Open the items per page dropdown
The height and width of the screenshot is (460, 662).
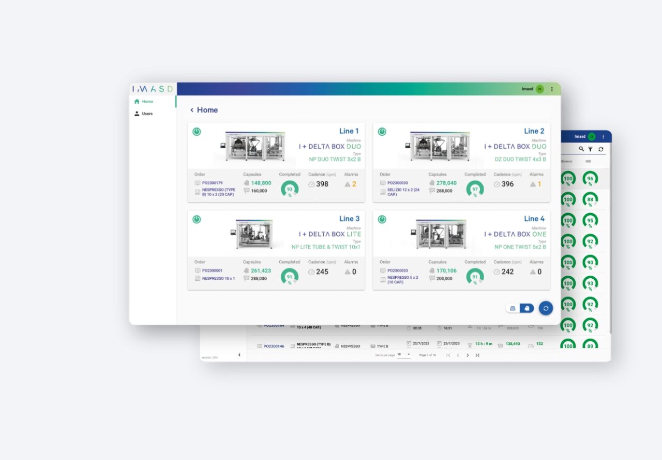click(x=404, y=355)
